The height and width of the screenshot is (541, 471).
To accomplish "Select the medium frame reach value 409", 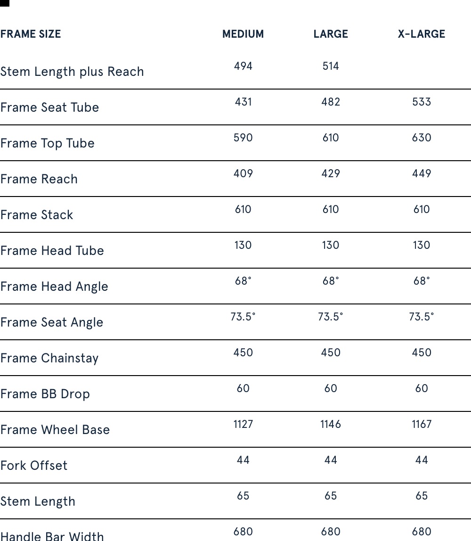I will click(243, 173).
